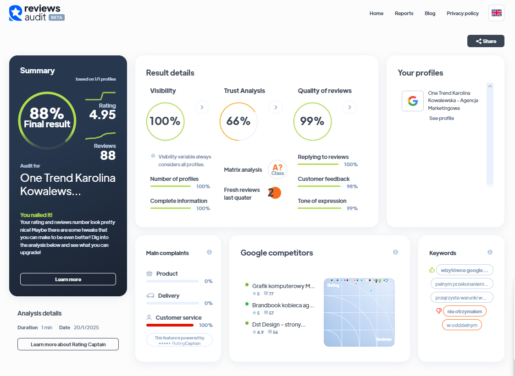Click Learn more about Rating Captain
The image size is (515, 376).
pos(68,344)
